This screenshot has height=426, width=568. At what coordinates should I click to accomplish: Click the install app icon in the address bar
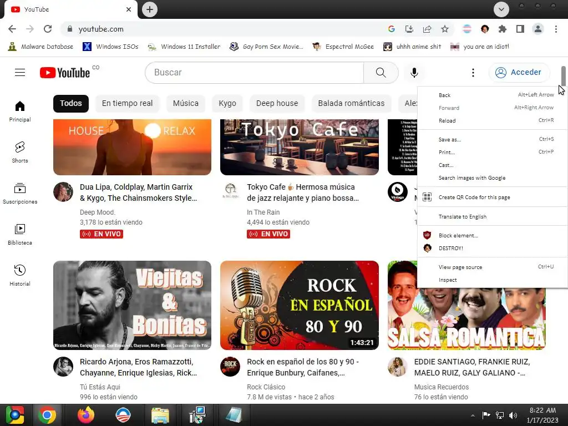pos(409,29)
